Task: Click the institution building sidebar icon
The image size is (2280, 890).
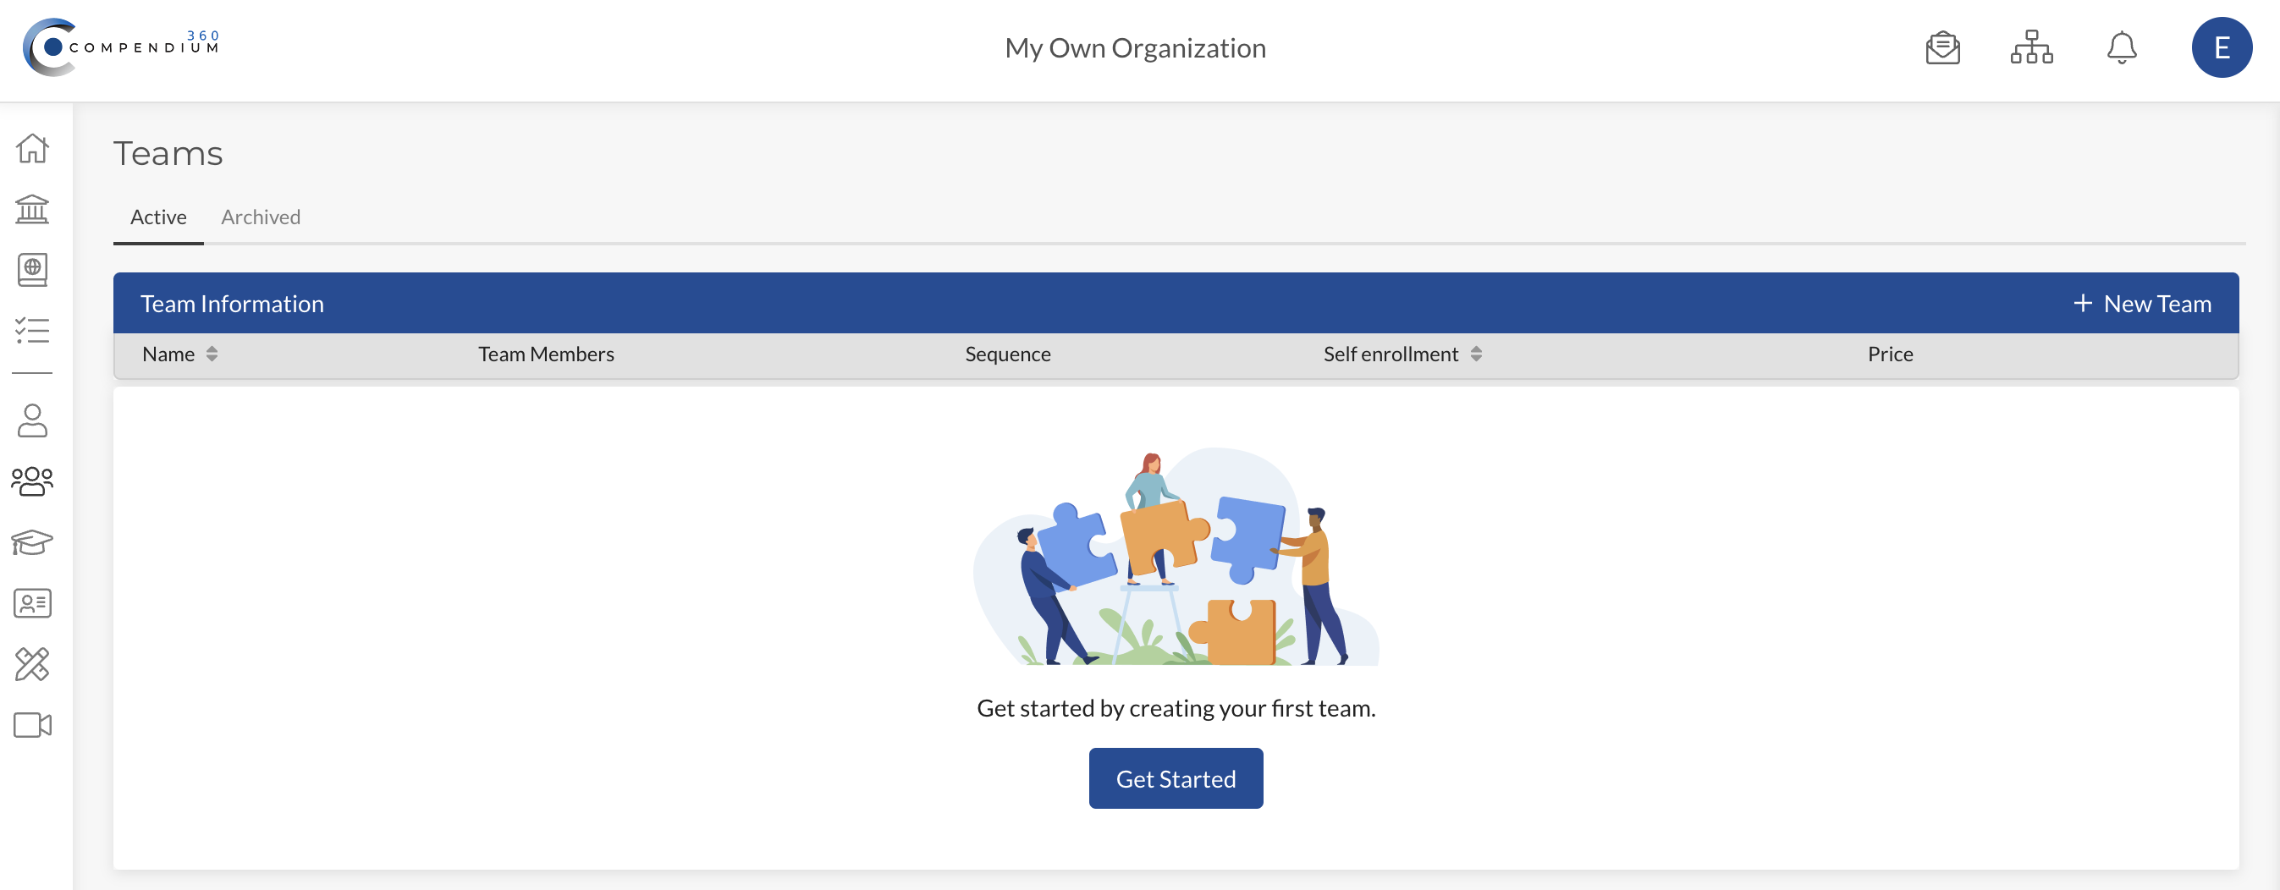Action: [x=33, y=209]
